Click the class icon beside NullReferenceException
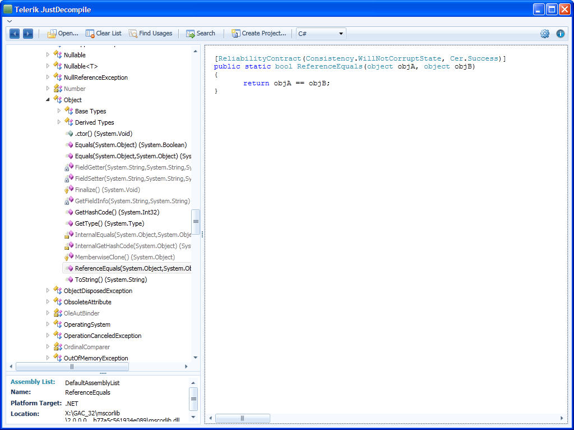Screen dimensions: 574x430 58,77
